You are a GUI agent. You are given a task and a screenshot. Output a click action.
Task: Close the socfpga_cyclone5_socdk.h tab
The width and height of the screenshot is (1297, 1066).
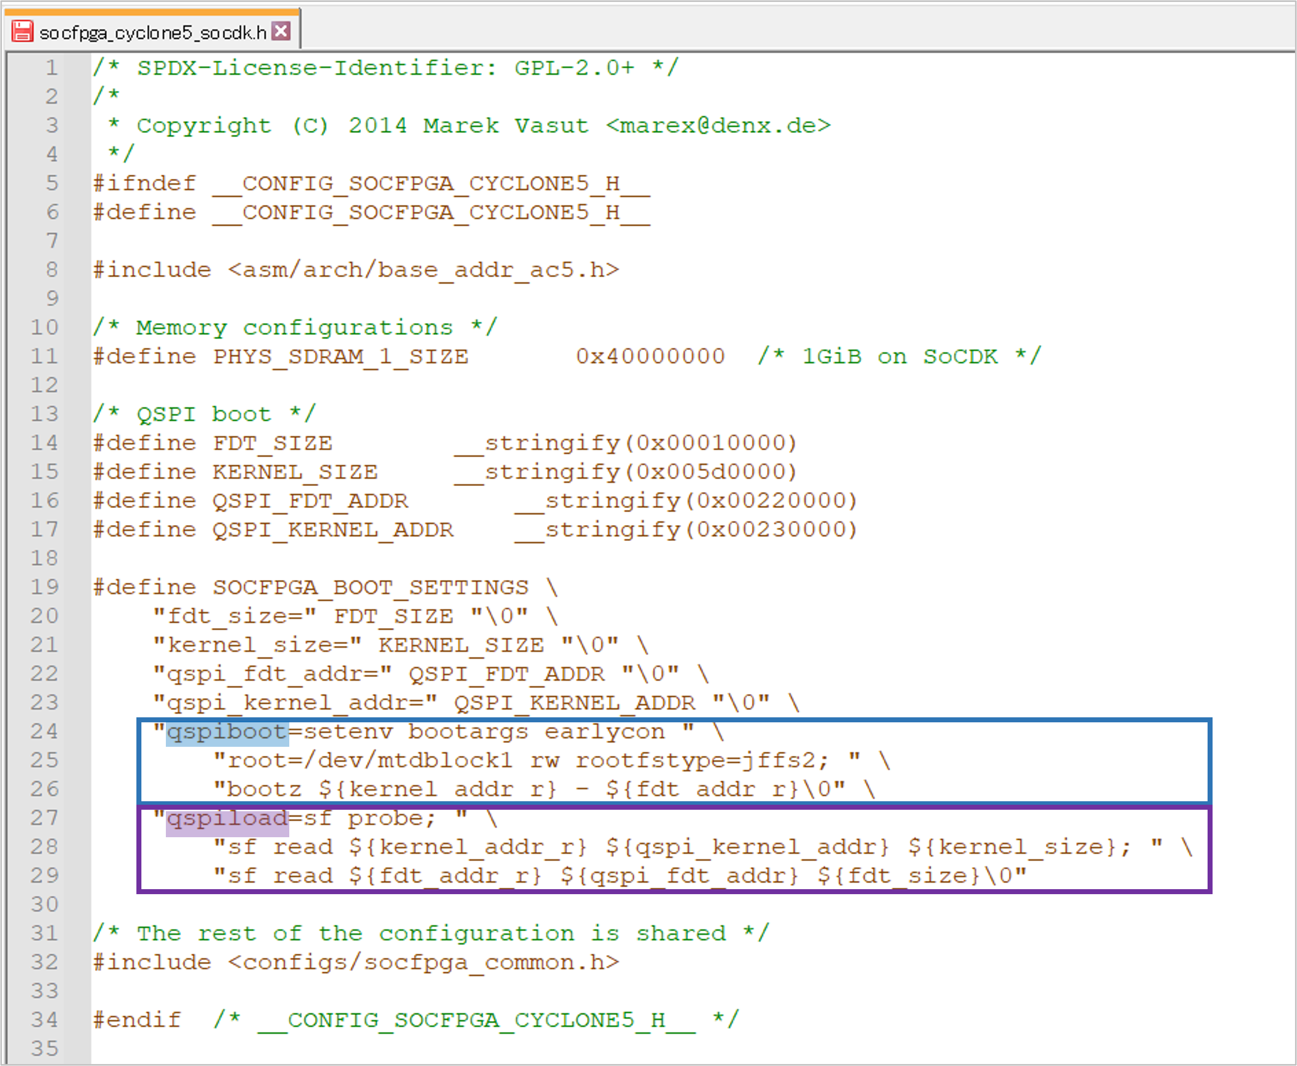click(281, 30)
